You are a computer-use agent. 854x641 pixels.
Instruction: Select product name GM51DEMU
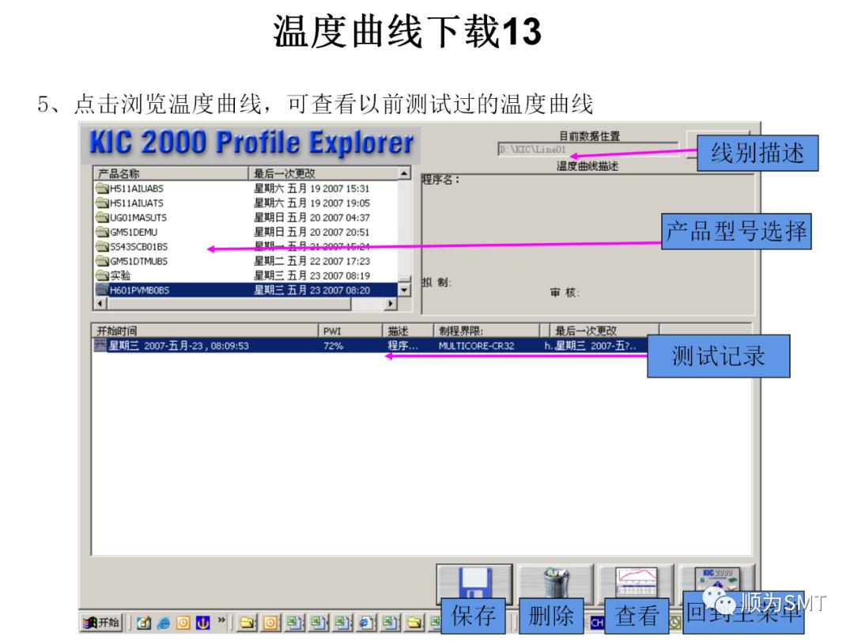click(x=134, y=232)
